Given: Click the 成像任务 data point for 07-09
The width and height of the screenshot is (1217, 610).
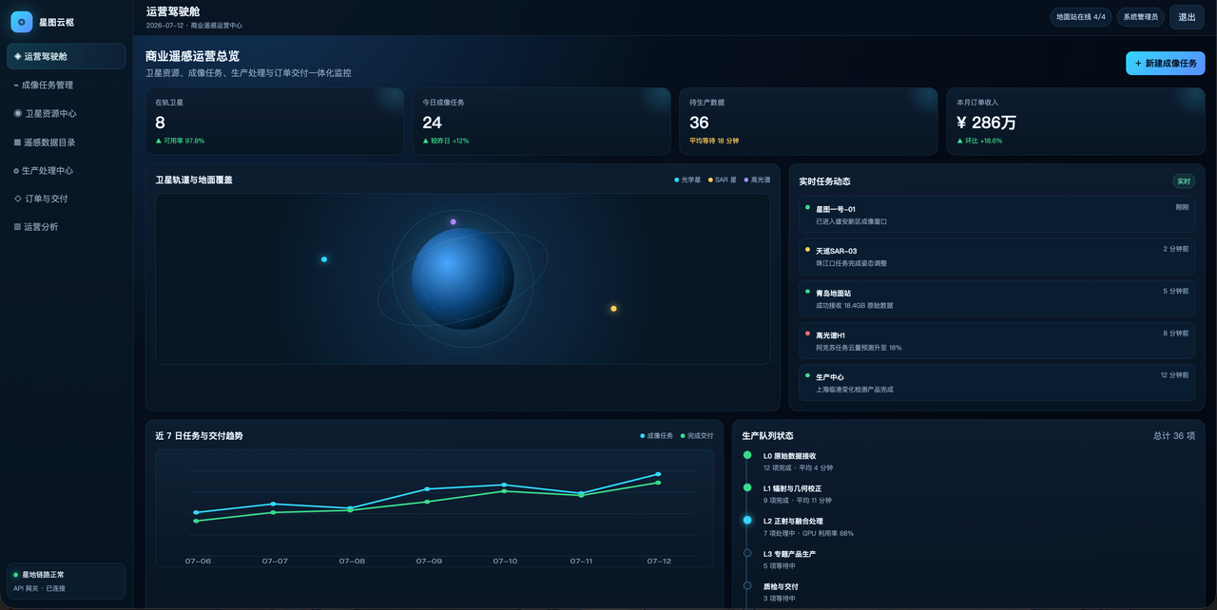Looking at the screenshot, I should (427, 489).
